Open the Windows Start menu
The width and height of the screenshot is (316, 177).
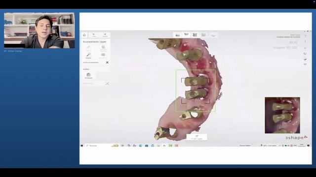coord(82,146)
